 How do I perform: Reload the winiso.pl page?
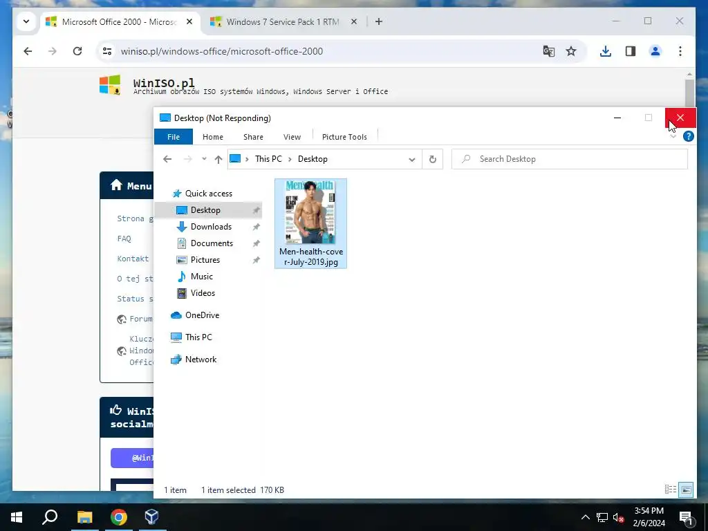tap(77, 51)
